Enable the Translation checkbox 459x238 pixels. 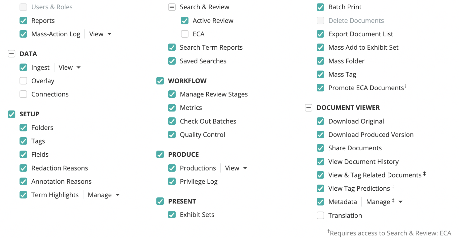320,215
